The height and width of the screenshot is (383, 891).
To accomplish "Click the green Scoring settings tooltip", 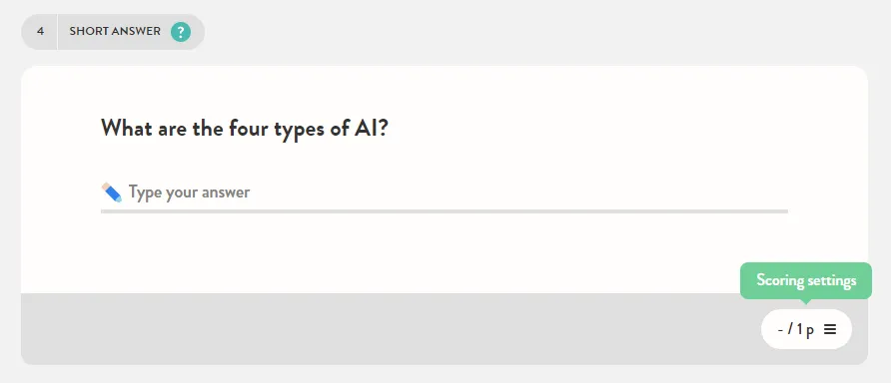I will point(806,281).
